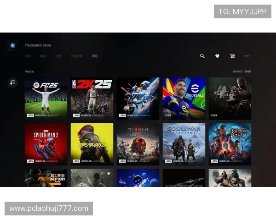
Task: Click the PlayStation Store bag icon
Action: [12, 45]
